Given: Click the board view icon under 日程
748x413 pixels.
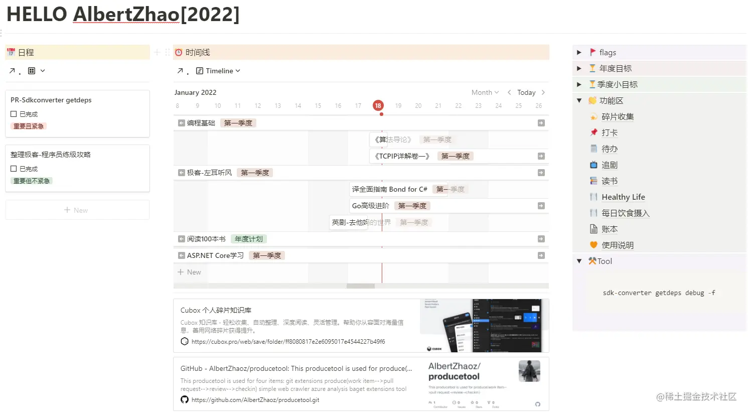Looking at the screenshot, I should [x=32, y=71].
